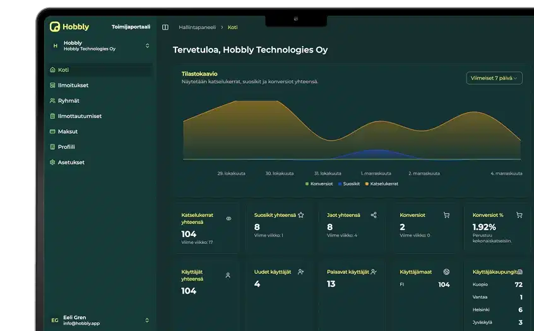Screen dimensions: 534x331
Task: Click the info@hobbly.app email text
Action: pos(81,323)
